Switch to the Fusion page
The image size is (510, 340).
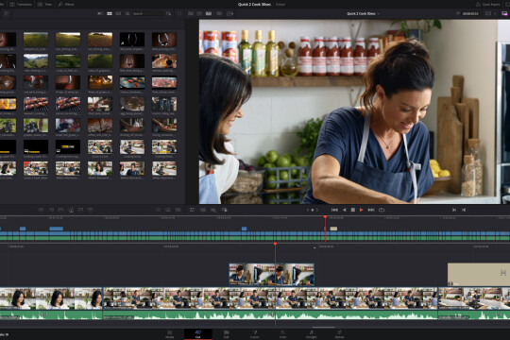[255, 334]
